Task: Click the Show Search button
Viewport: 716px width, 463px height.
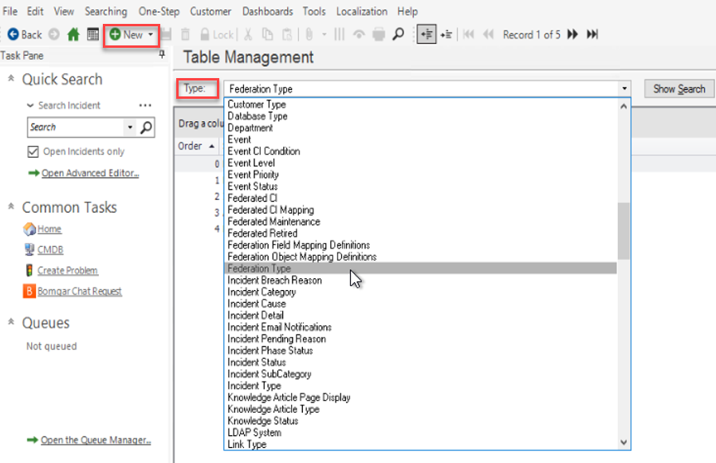Action: click(679, 89)
